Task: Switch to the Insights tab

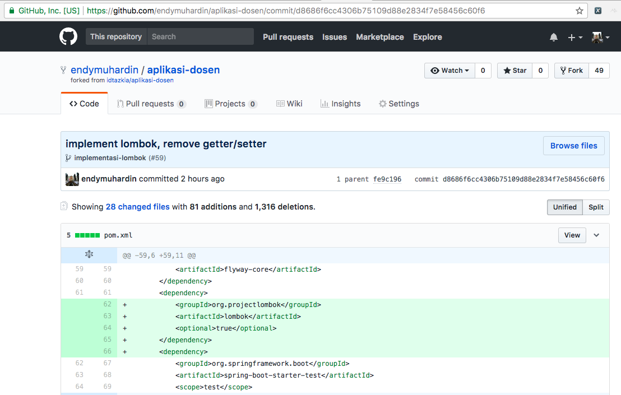Action: coord(340,103)
